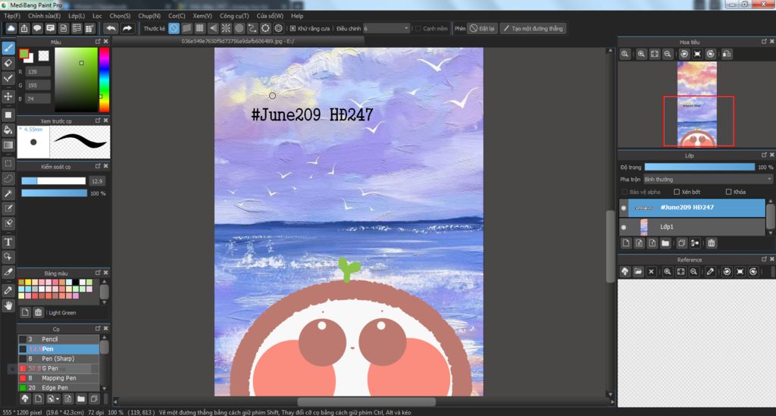Select the G Pen brush
The width and height of the screenshot is (776, 416).
pyautogui.click(x=58, y=368)
